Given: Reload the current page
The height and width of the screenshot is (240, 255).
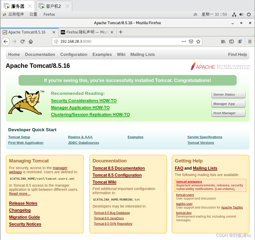Looking at the screenshot, I should pos(23,42).
